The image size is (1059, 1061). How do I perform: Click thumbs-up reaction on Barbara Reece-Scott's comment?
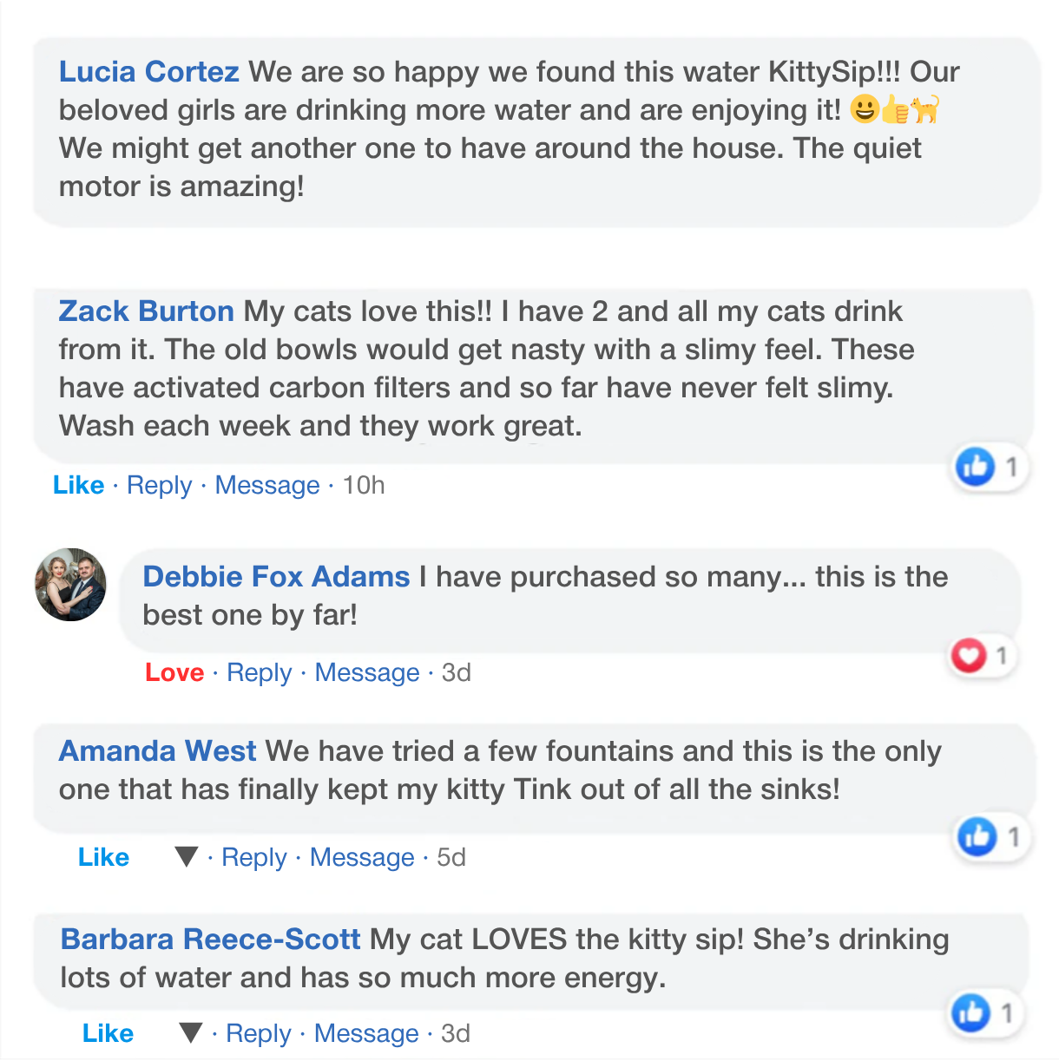coord(970,1013)
